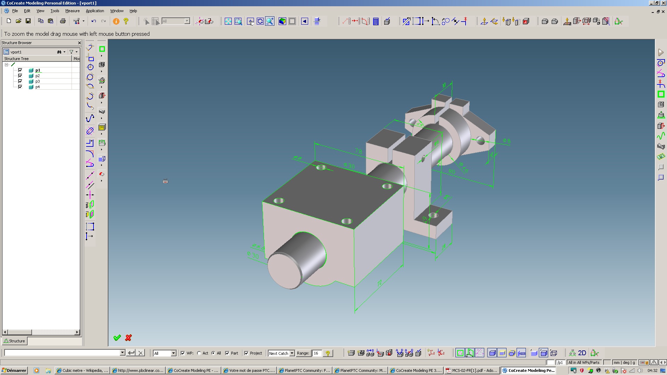Click the orange info icon
667x375 pixels.
[116, 21]
